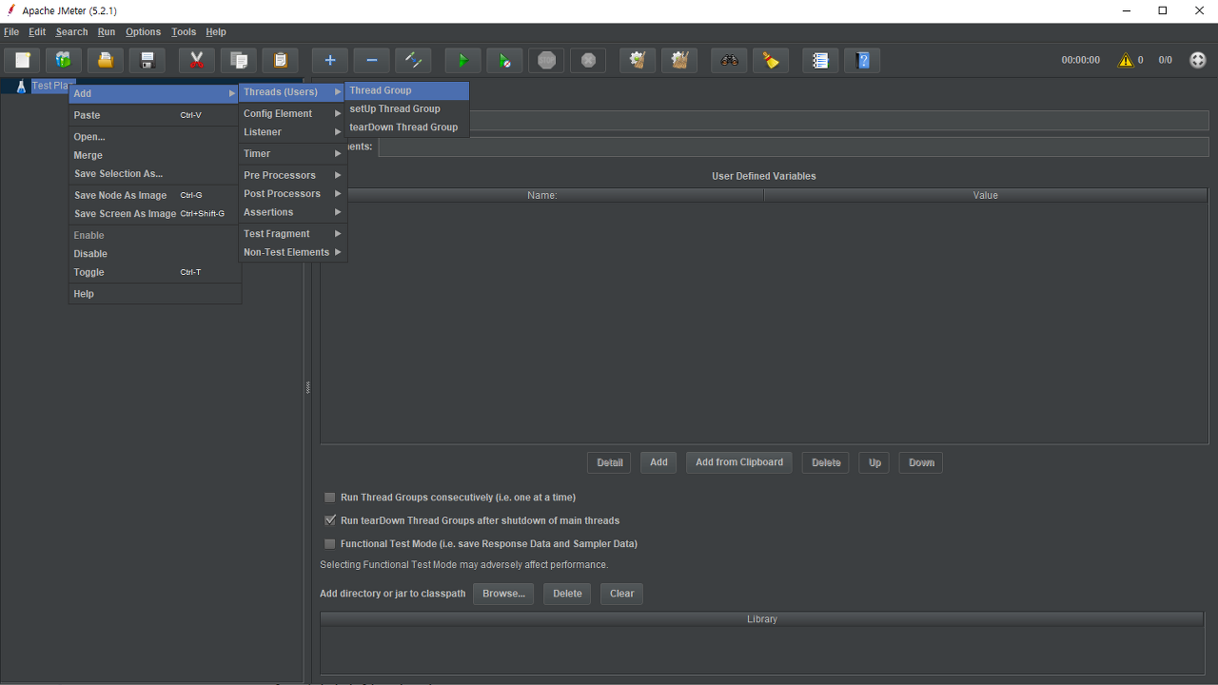
Task: Click the Collapse All minus icon
Action: (x=372, y=61)
